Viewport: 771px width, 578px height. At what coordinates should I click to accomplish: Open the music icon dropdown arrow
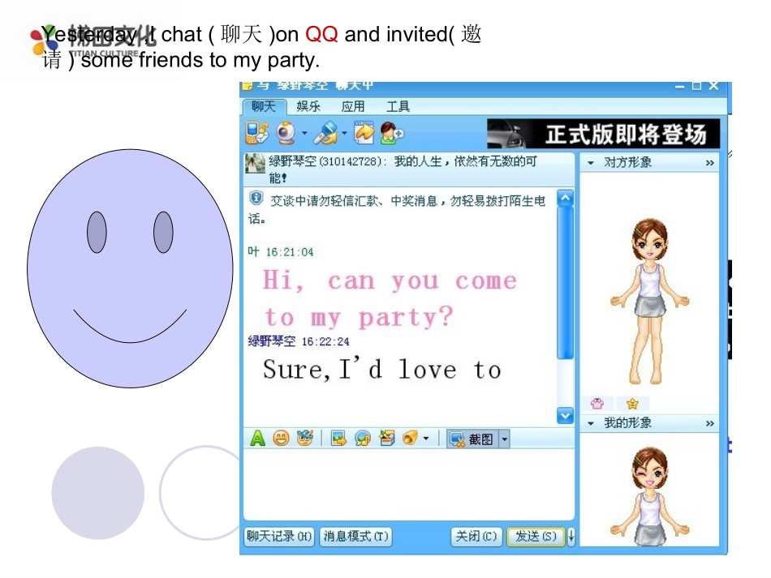click(426, 438)
